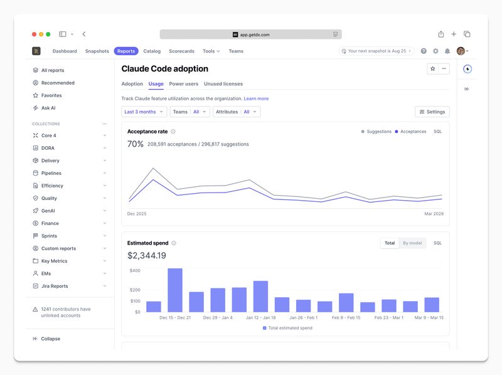
Task: Click the lightning bolt icon in right panel
Action: click(467, 69)
